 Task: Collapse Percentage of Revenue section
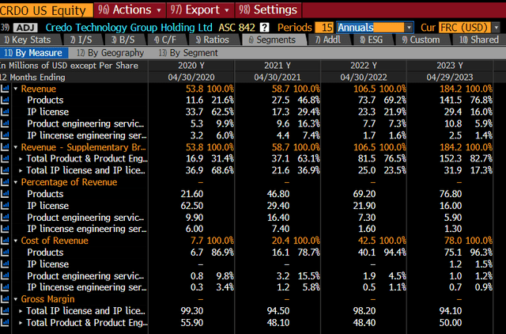[16, 182]
